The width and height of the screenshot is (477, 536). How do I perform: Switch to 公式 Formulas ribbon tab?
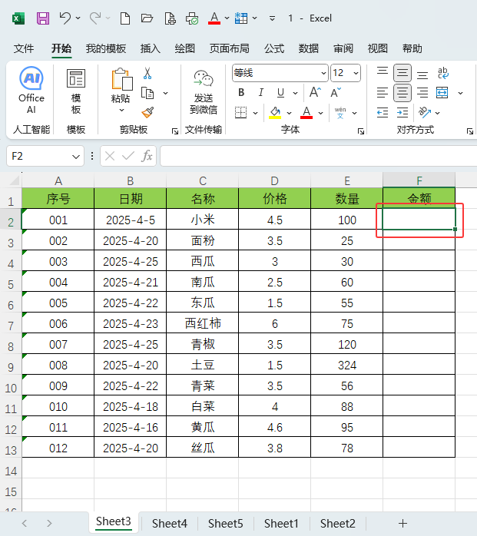click(274, 48)
